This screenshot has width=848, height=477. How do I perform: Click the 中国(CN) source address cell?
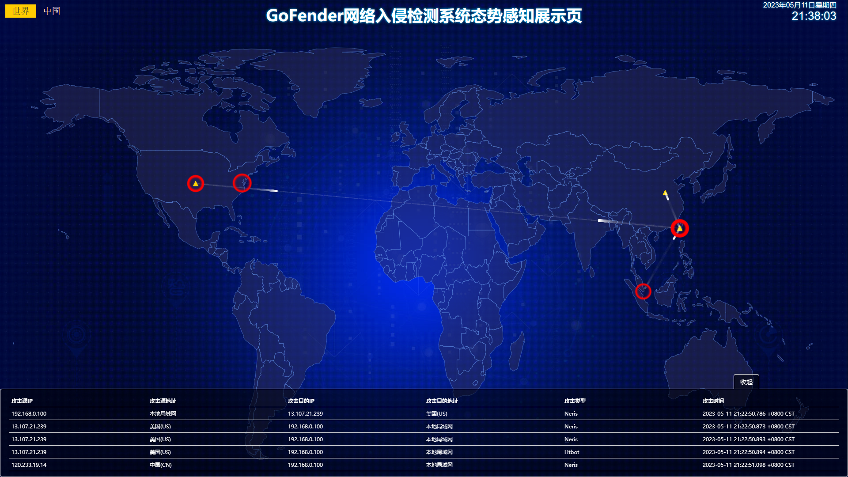tap(160, 465)
